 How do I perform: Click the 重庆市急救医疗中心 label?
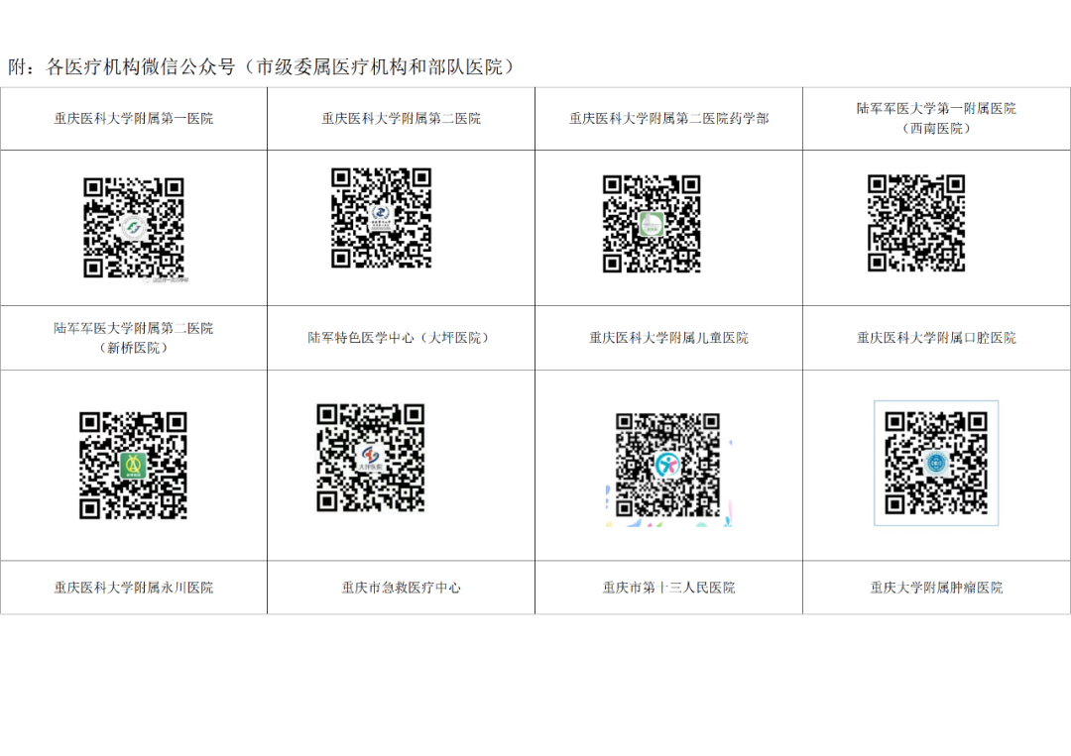[x=401, y=588]
